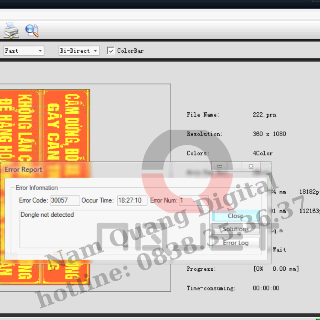Screen dimensions: 320x320
Task: Click the Error Report dialog title bar
Action: point(23,170)
